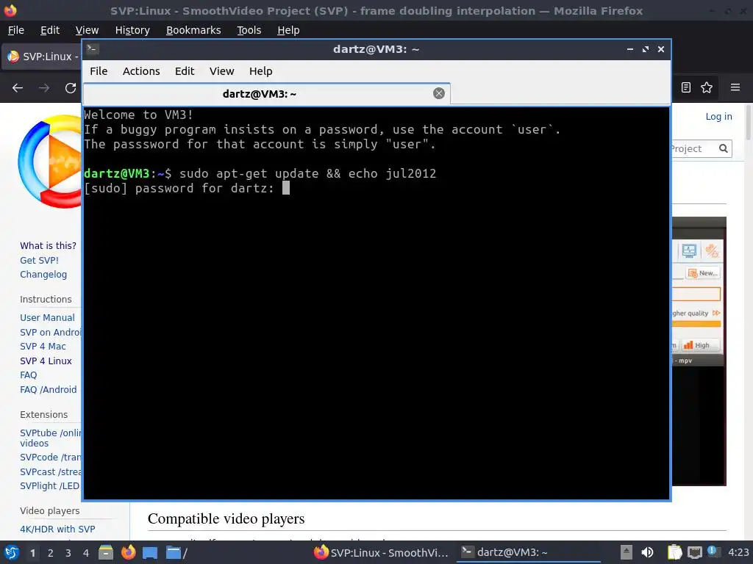Go forward in Firefox

[44, 88]
